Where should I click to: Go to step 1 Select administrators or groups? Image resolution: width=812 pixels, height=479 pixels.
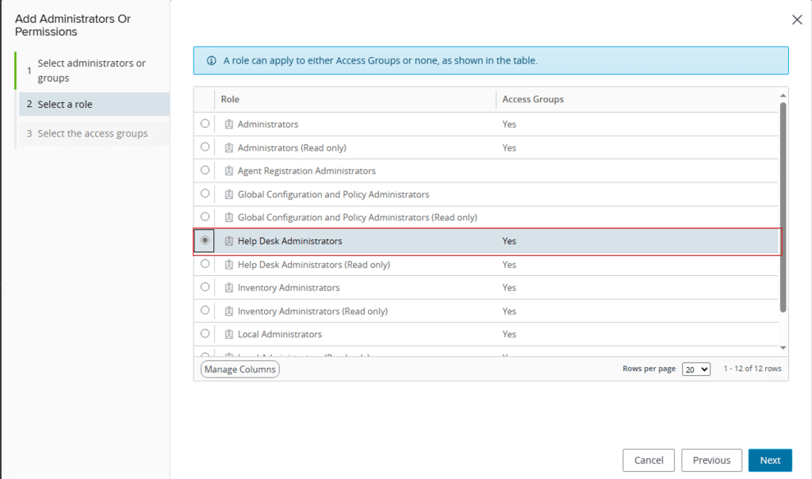coord(91,71)
